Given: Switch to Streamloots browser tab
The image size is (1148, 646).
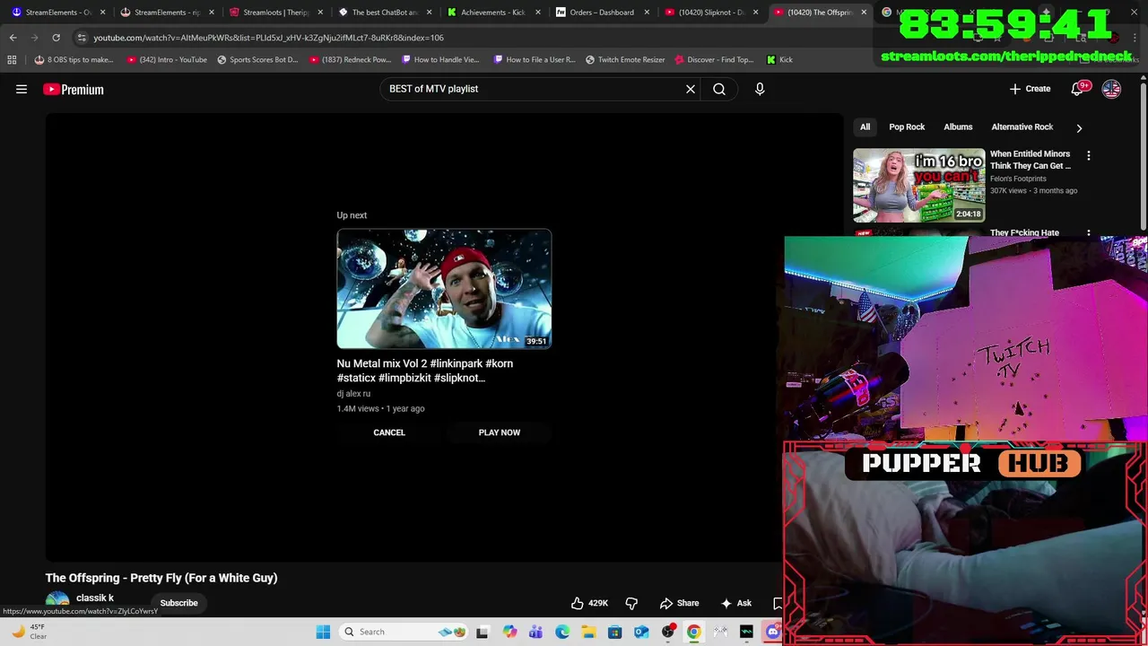Looking at the screenshot, I should [x=274, y=13].
